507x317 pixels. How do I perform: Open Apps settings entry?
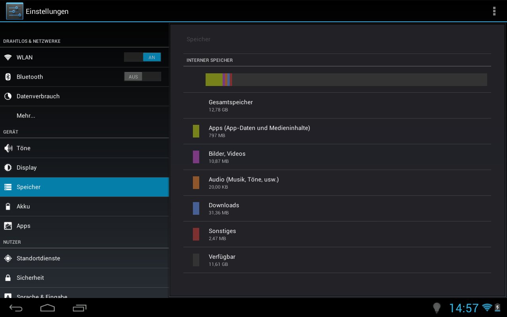point(84,226)
